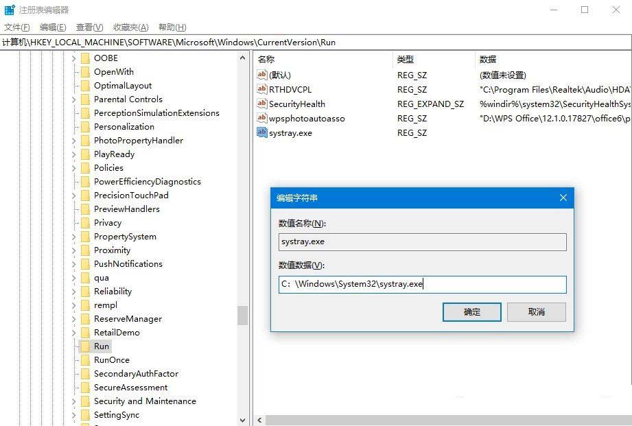Close the 编辑字符串 dialog

[x=563, y=198]
